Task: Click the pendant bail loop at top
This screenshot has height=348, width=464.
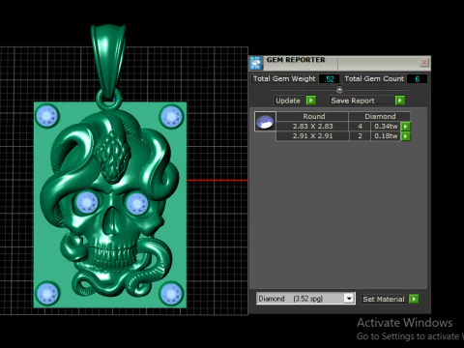Action: click(x=108, y=60)
